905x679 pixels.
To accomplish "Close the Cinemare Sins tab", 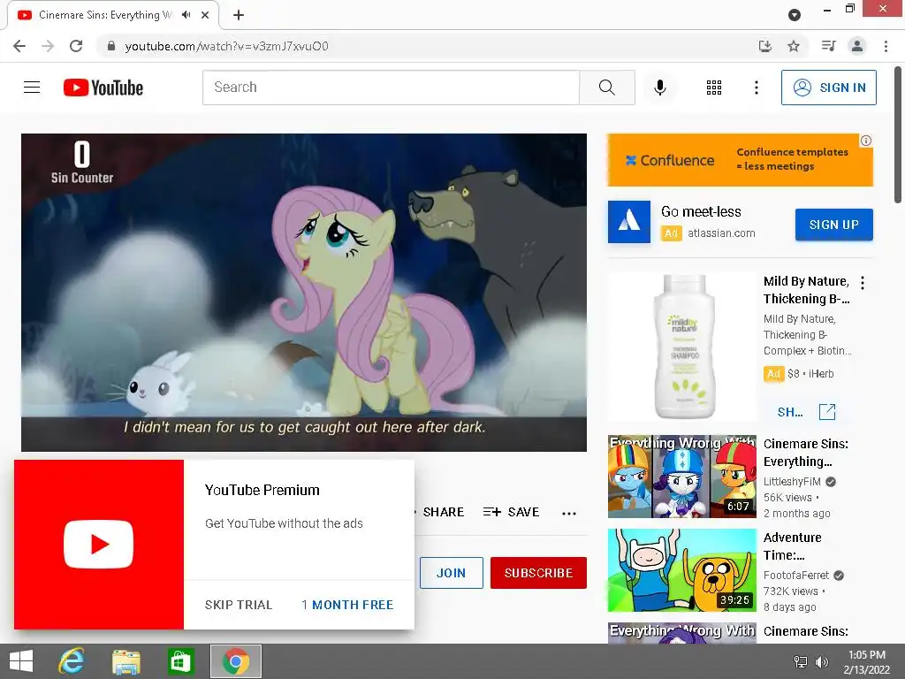I will coord(205,15).
